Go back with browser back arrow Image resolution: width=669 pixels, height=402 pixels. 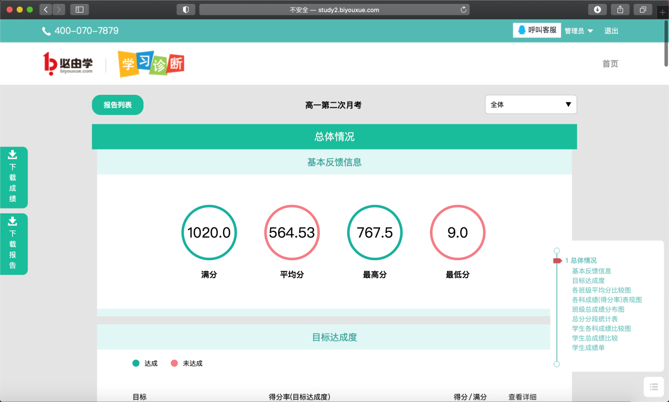coord(46,9)
